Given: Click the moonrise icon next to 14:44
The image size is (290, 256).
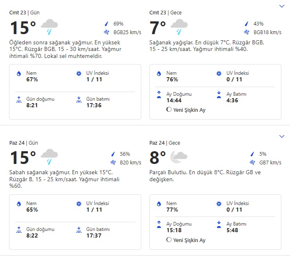Looking at the screenshot, I should (x=159, y=95).
